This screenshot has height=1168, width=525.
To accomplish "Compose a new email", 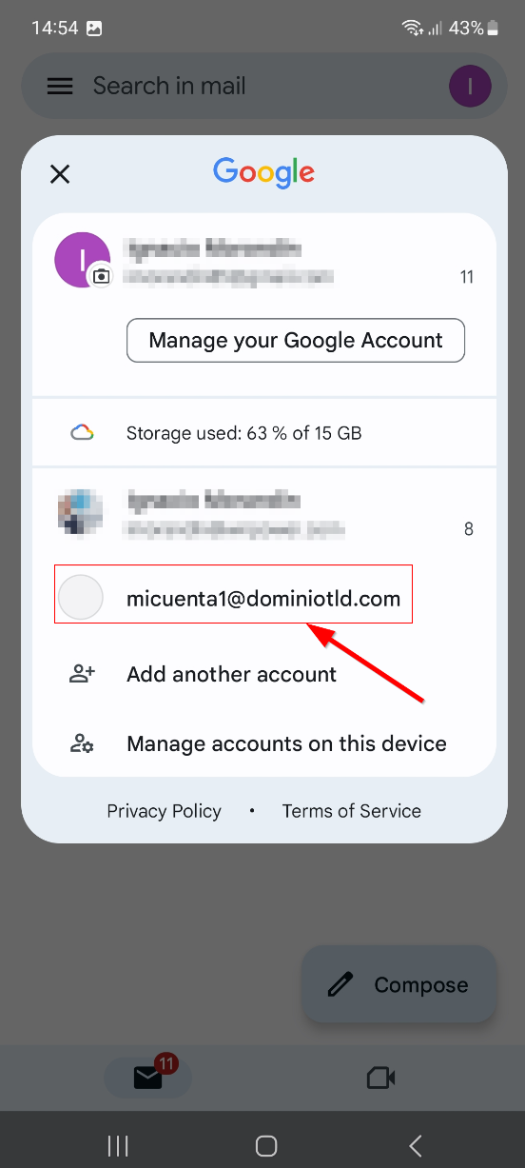I will 399,985.
